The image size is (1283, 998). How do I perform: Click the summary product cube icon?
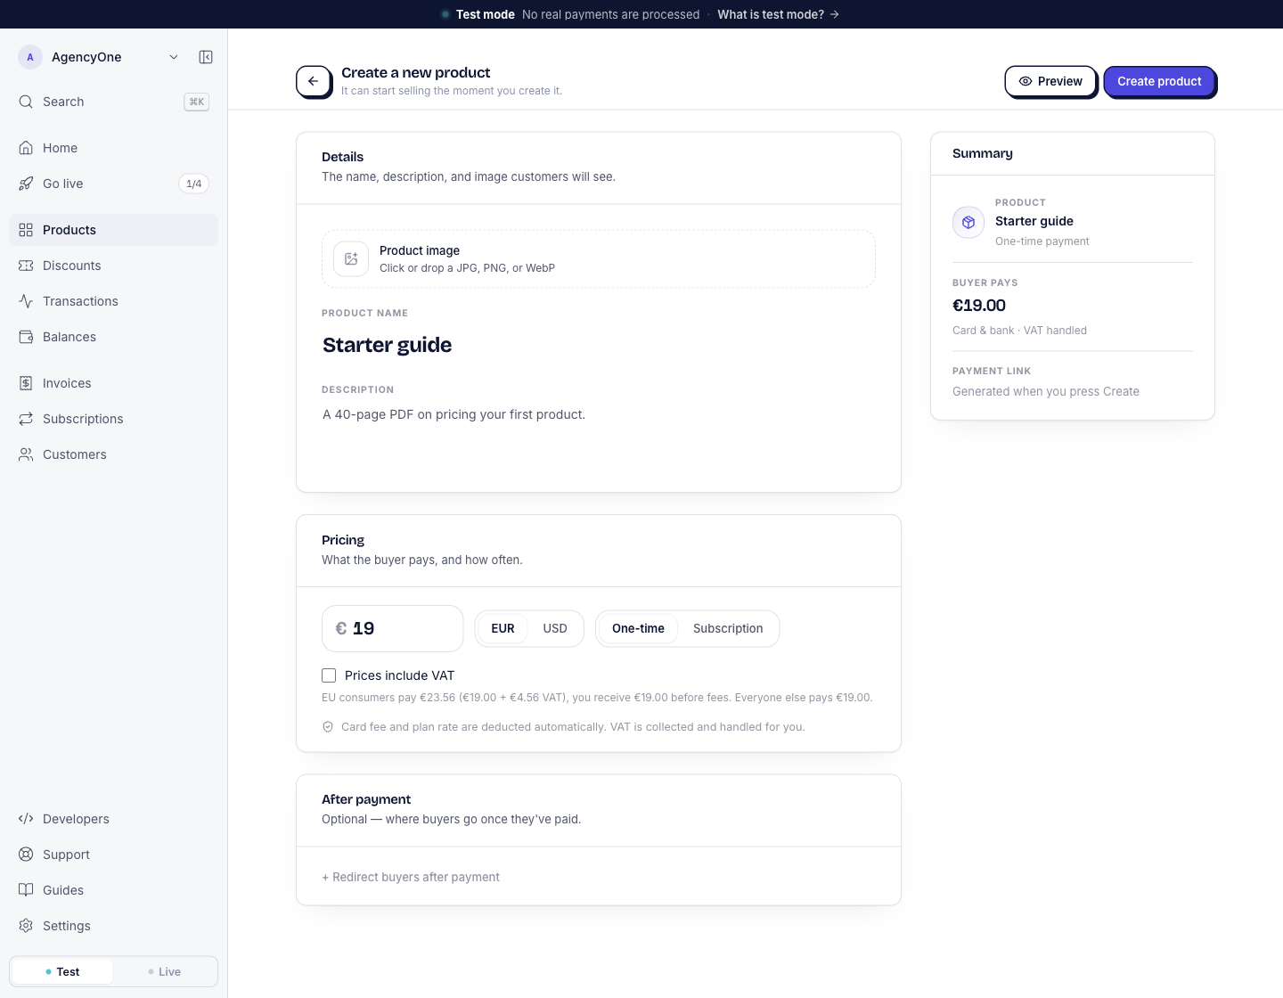pos(968,223)
